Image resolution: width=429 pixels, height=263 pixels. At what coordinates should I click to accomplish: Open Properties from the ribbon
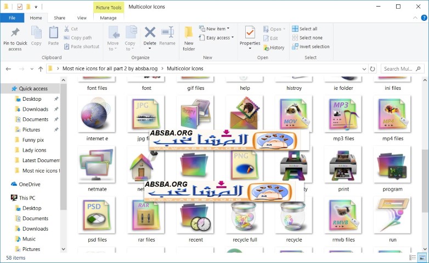click(x=250, y=38)
